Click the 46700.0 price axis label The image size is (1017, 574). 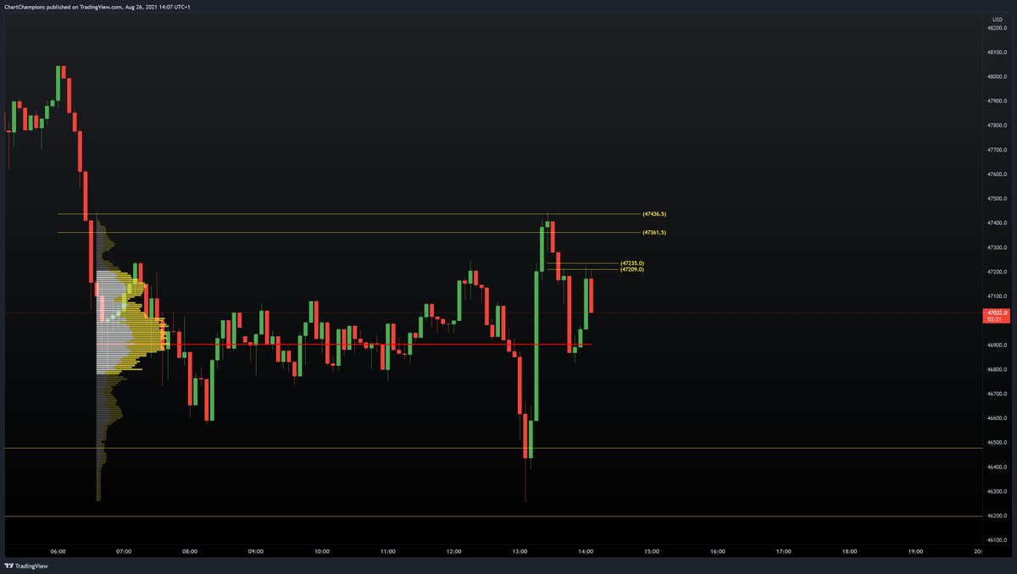[996, 395]
